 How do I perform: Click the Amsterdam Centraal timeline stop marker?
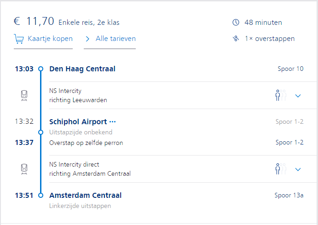pos(40,196)
